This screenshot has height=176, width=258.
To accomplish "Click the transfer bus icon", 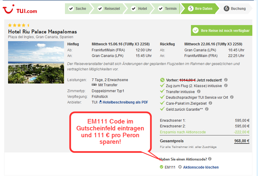I will click(x=94, y=85).
